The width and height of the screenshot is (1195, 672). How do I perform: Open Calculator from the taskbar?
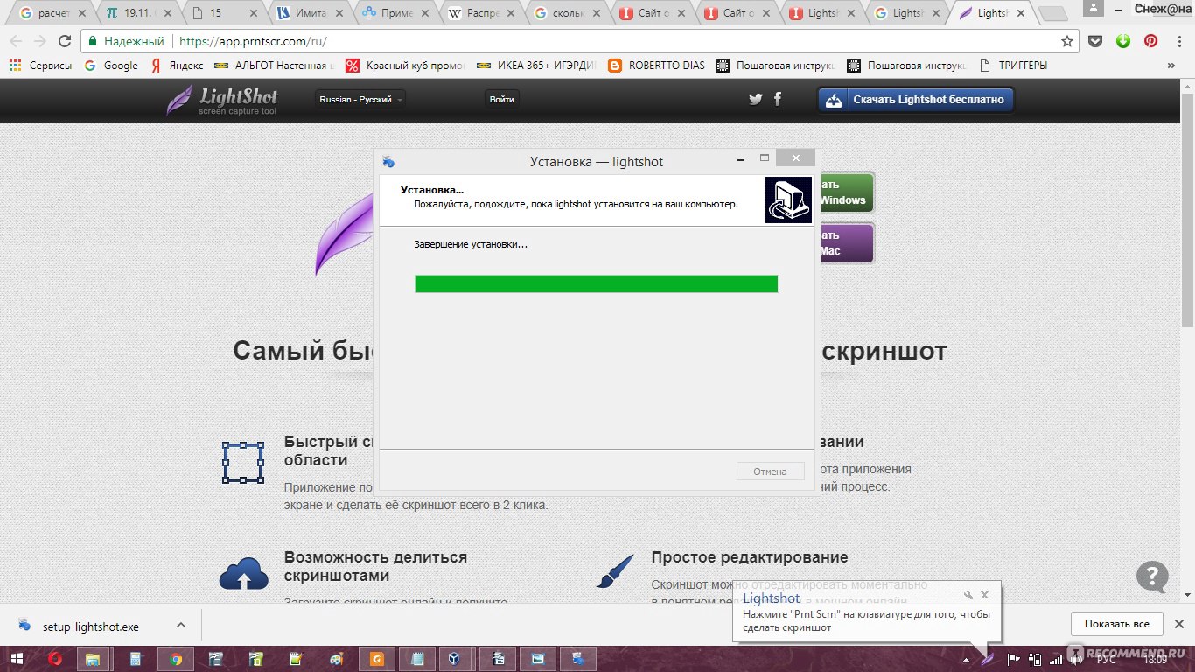[136, 659]
